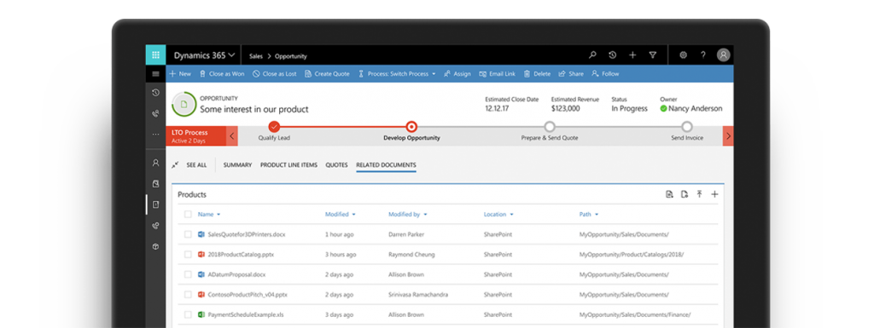874x328 pixels.
Task: Open the Modified by column sort dropdown
Action: 425,215
